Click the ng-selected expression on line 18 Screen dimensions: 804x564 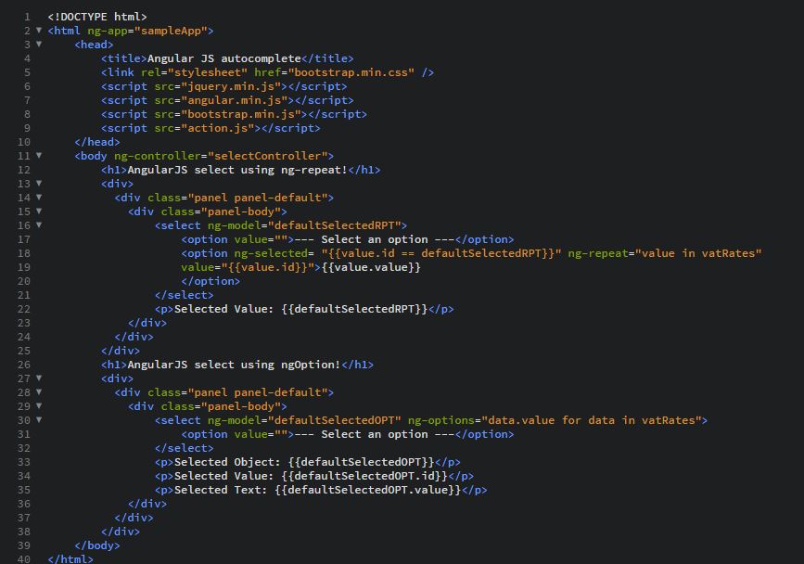pos(441,253)
